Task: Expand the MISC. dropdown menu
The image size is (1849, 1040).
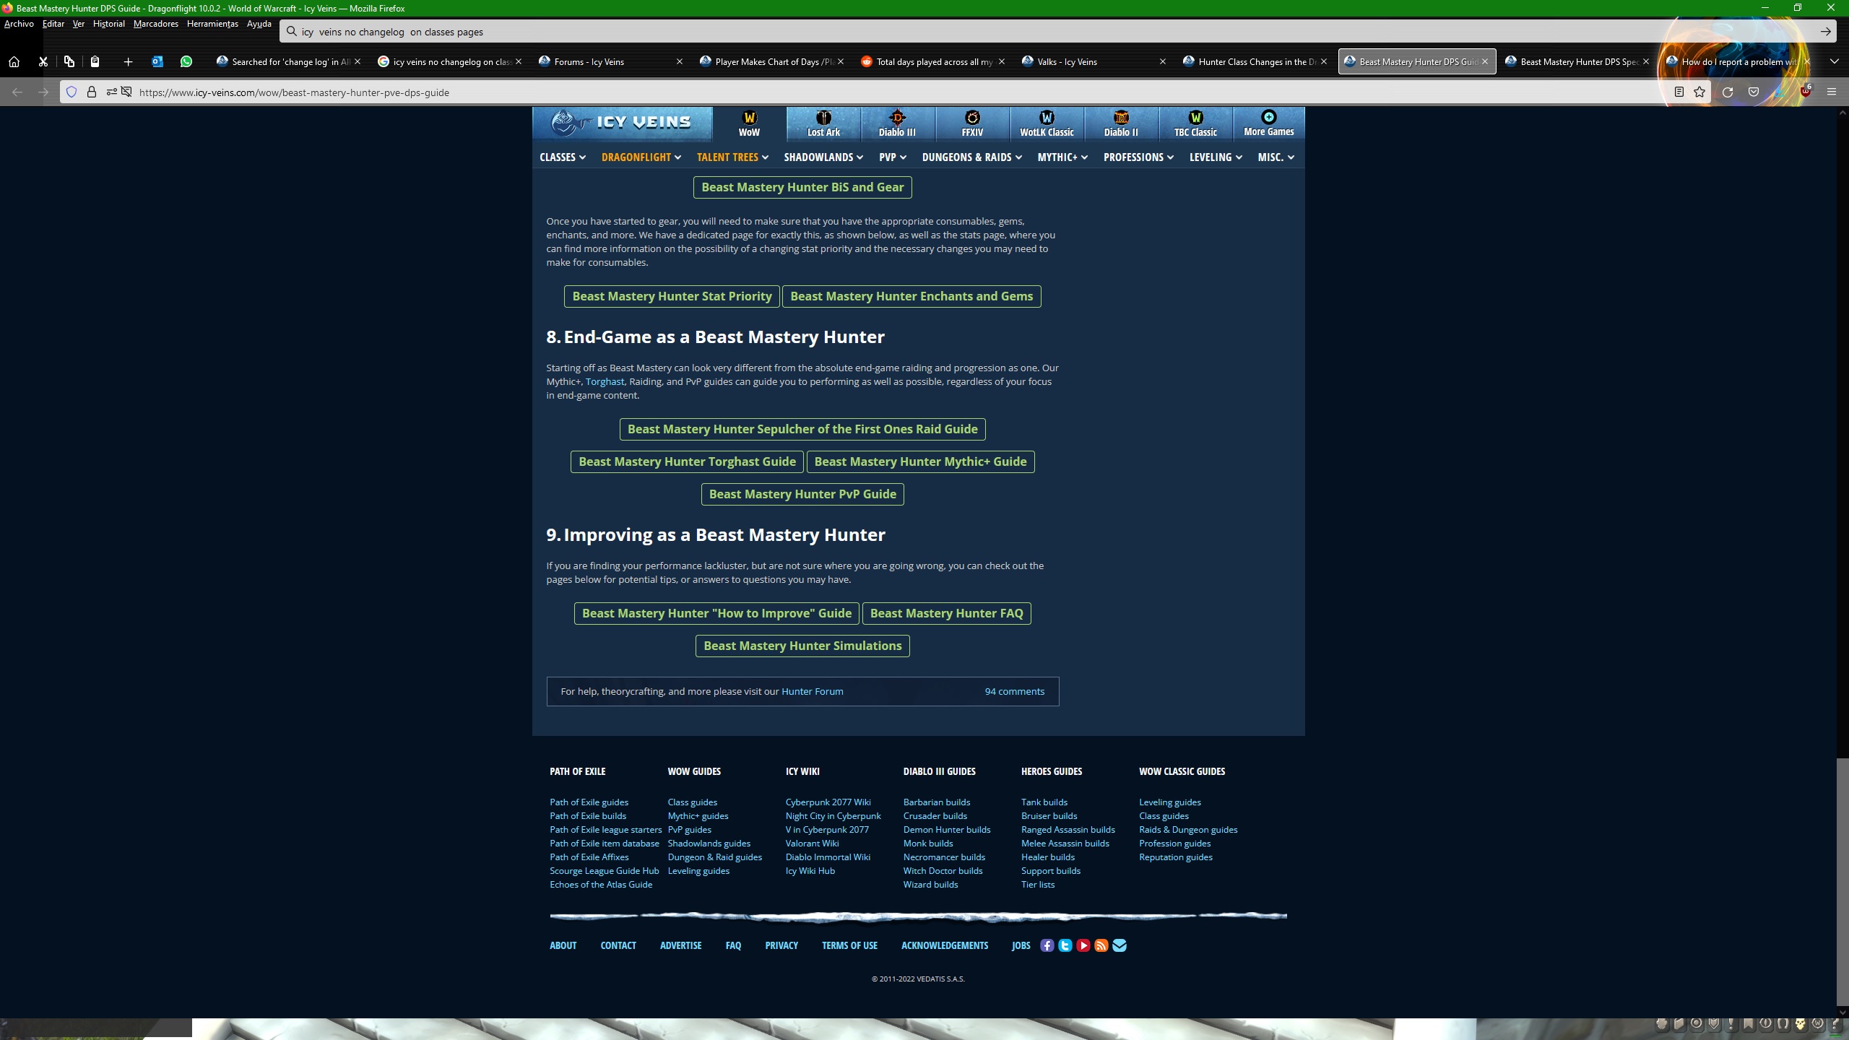Action: (1276, 157)
